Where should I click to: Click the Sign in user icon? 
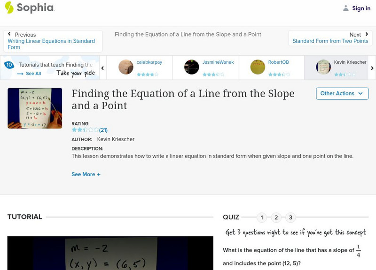tap(346, 8)
